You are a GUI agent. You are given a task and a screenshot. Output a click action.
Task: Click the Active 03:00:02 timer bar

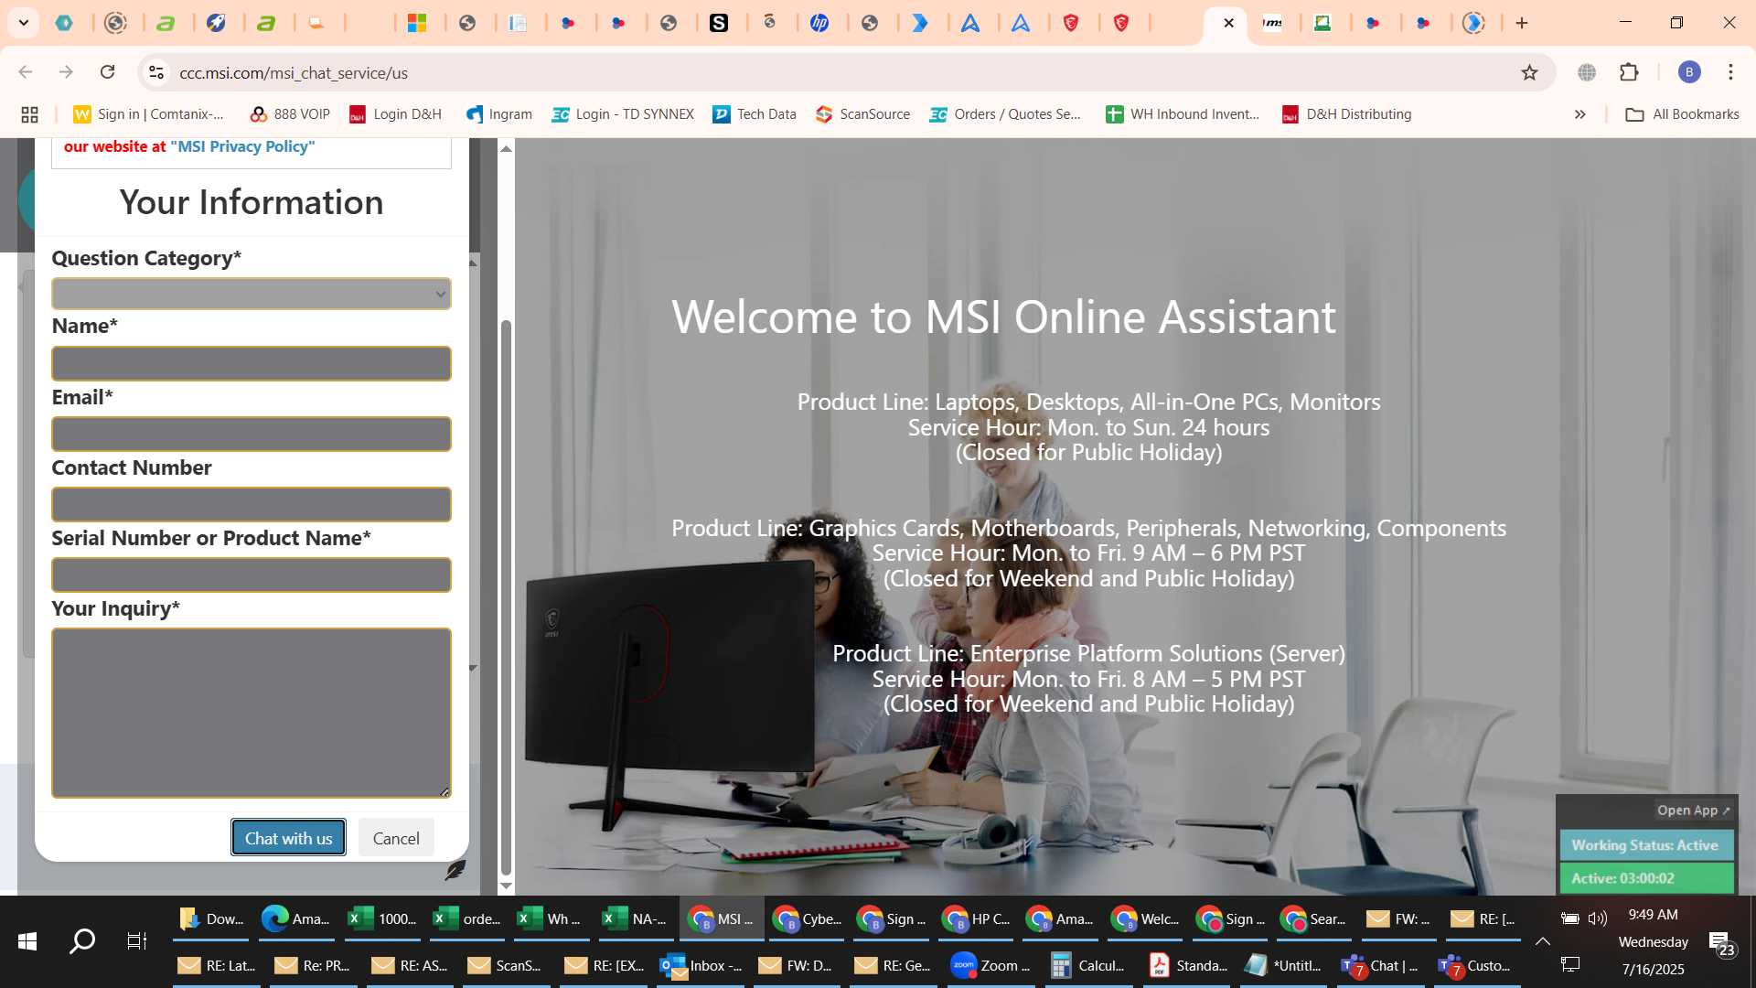click(x=1645, y=878)
